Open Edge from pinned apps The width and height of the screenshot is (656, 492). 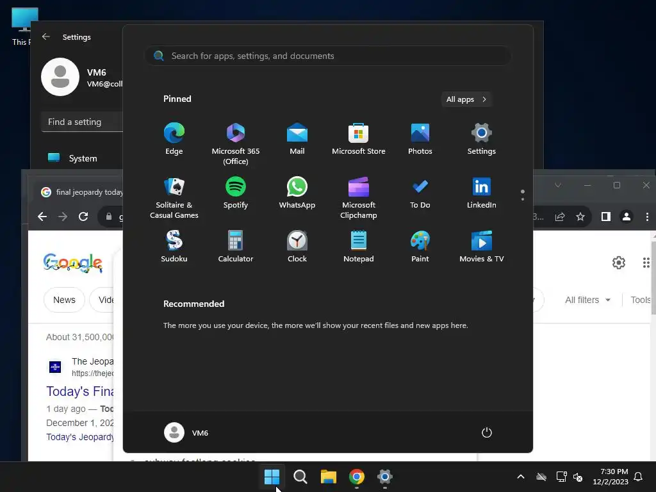(174, 139)
